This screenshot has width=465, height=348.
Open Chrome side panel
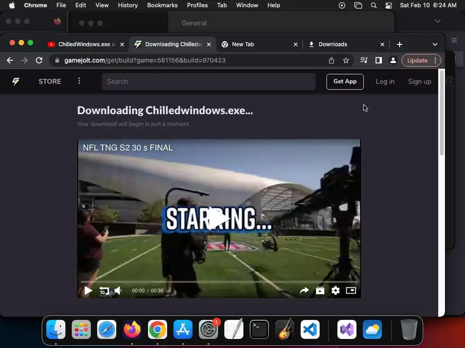click(378, 60)
